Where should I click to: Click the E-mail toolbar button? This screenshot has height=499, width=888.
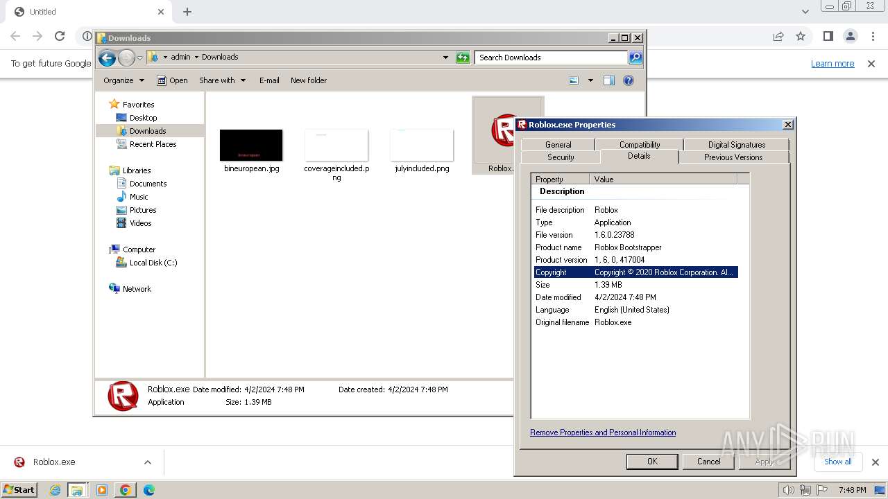269,80
